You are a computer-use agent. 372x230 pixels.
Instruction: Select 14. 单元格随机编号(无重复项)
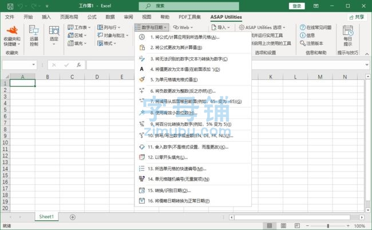click(x=193, y=179)
